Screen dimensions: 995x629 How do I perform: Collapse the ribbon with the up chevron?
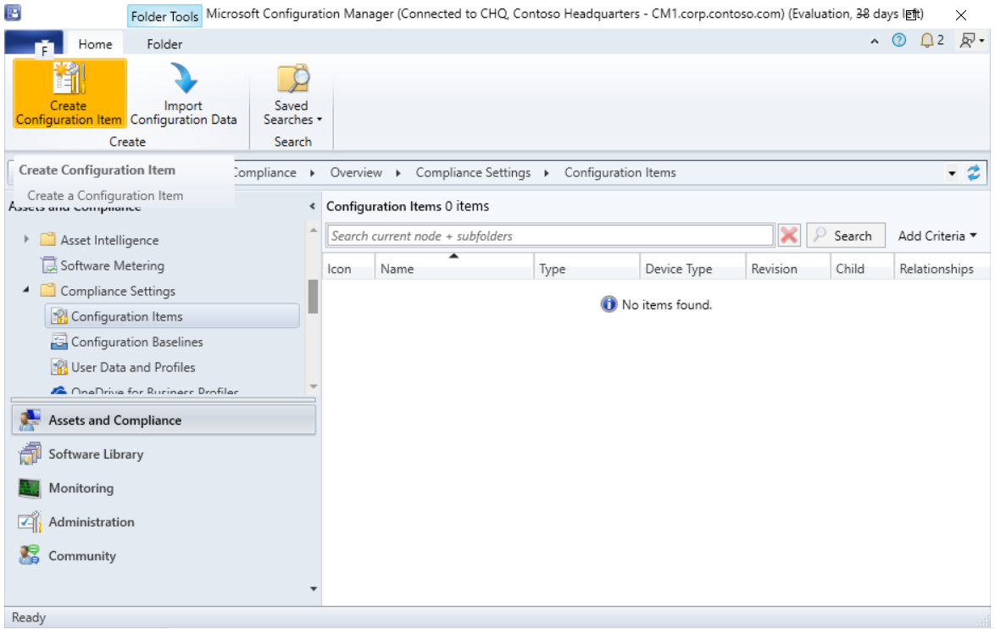coord(875,42)
